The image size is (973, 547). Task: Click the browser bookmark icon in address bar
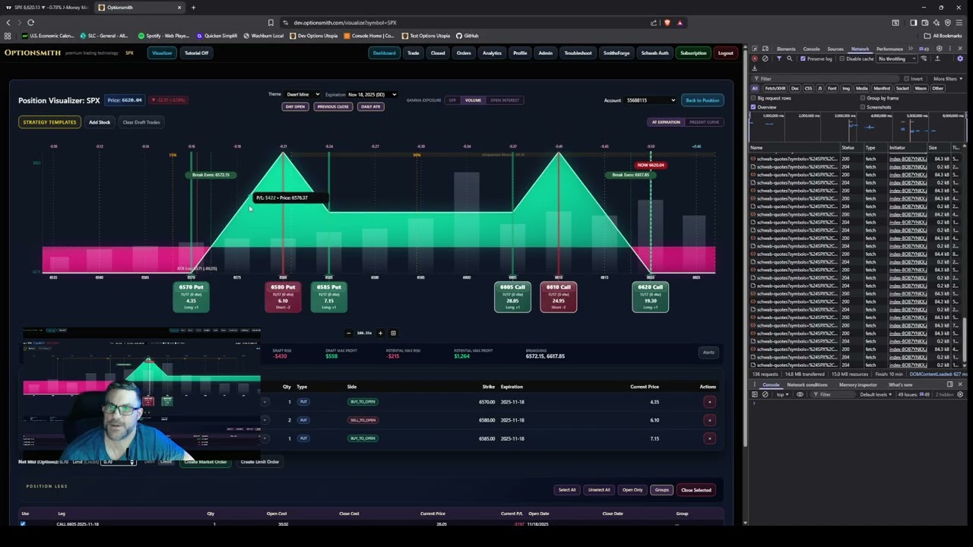pyautogui.click(x=271, y=23)
